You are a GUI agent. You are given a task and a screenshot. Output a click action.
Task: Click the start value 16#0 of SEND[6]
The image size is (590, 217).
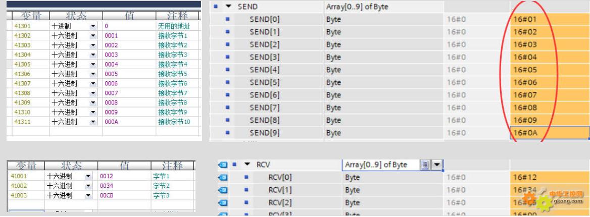456,95
